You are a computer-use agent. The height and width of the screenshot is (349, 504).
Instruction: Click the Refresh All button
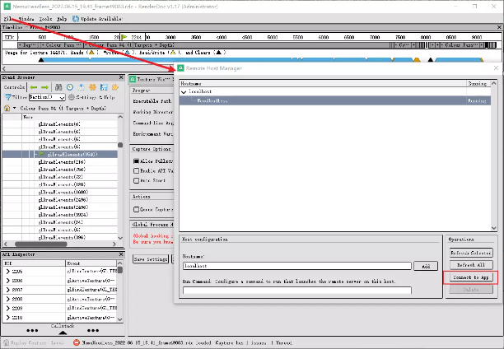471,265
